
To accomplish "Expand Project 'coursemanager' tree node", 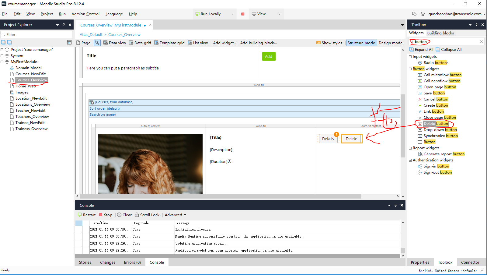I will click(2, 50).
